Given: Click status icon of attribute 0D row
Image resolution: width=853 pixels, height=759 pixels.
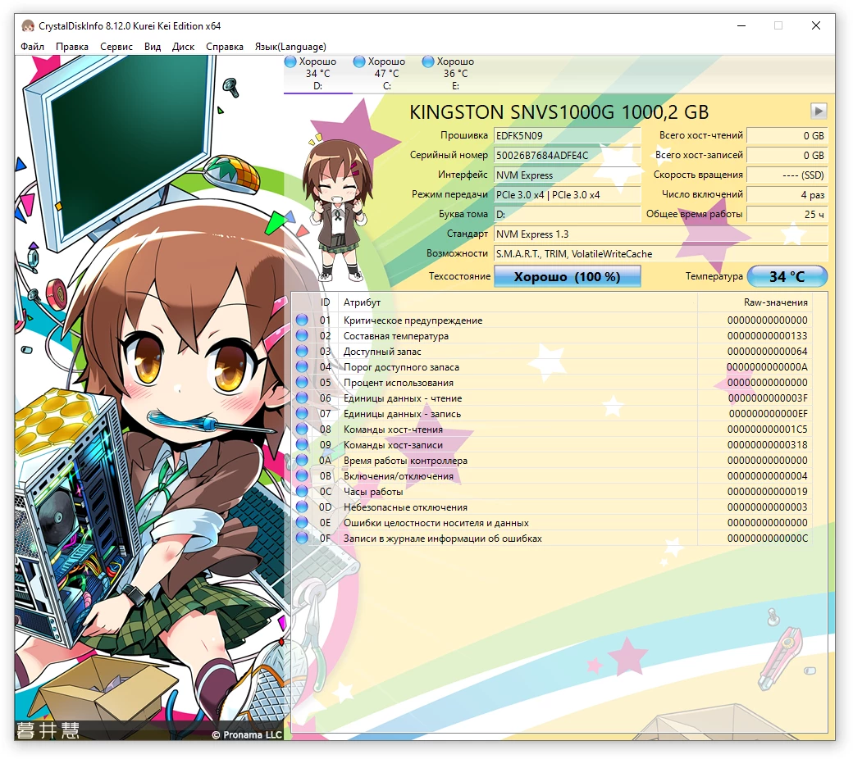Looking at the screenshot, I should click(302, 507).
